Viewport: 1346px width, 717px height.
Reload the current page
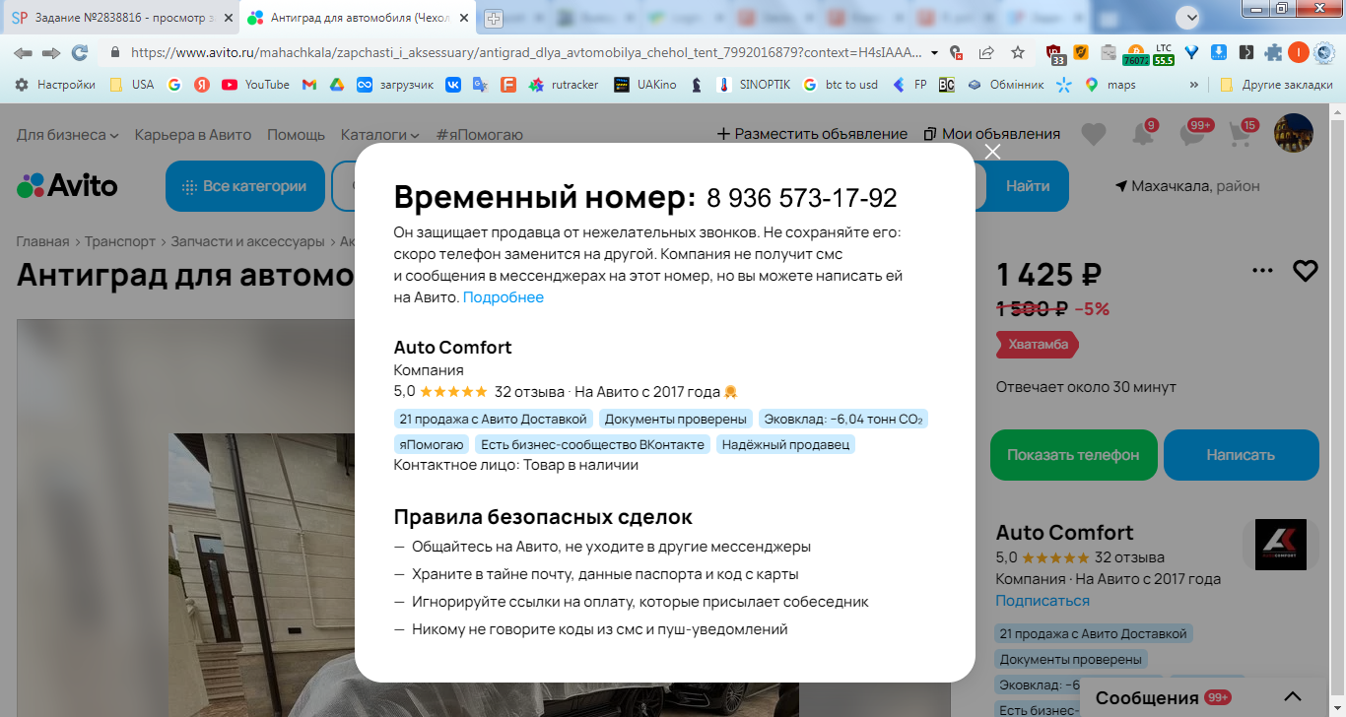(80, 52)
